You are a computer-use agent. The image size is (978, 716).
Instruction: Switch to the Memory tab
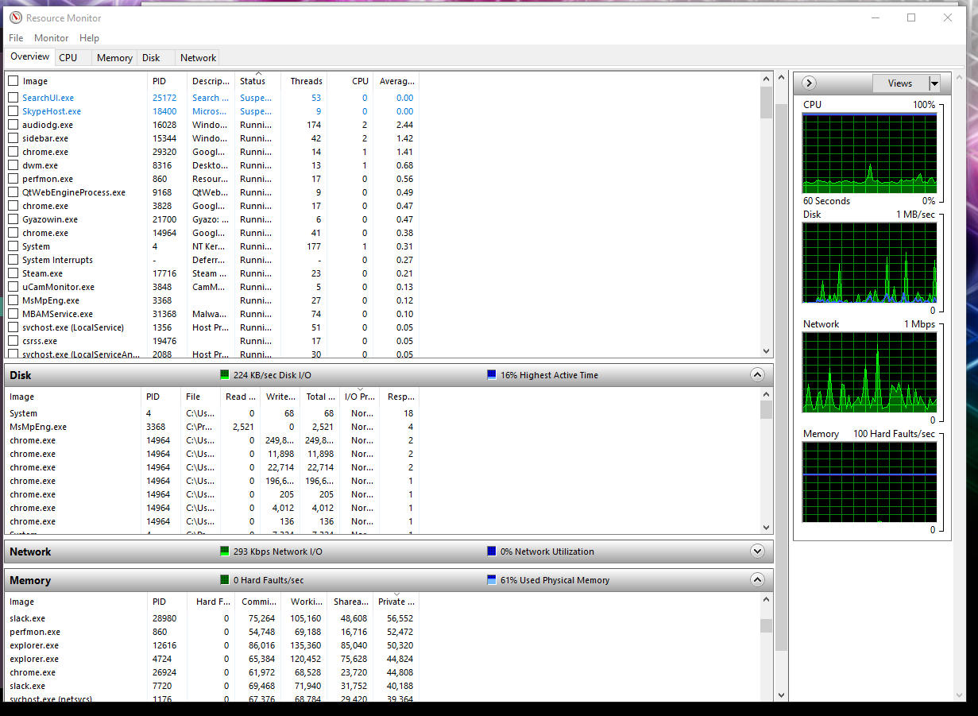pos(114,58)
